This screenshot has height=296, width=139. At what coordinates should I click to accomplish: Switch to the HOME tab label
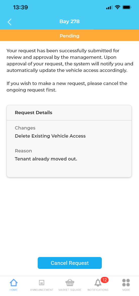pos(14,290)
